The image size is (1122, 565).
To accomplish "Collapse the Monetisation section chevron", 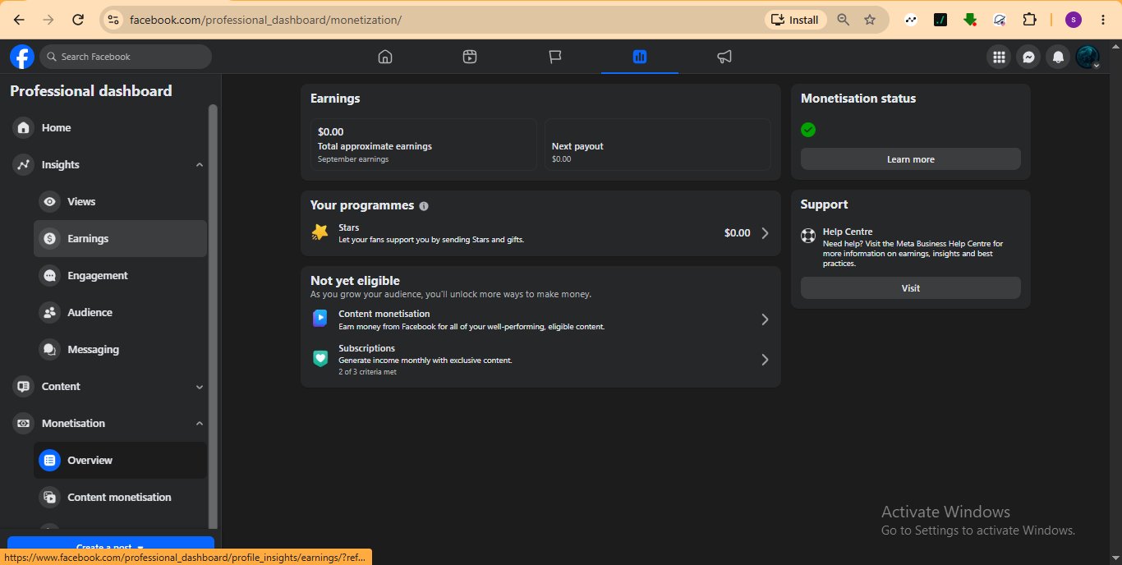I will [199, 424].
